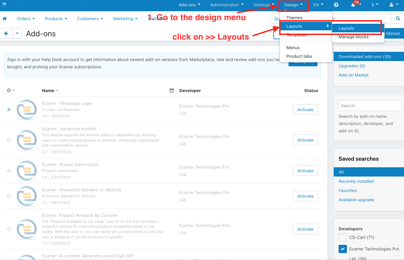This screenshot has height=260, width=404.
Task: Uncheck Ecarter Technologies Pvt. Ltd. developer checkbox
Action: pos(343,249)
